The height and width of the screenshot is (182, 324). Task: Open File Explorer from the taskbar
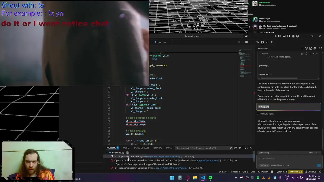pyautogui.click(x=195, y=178)
